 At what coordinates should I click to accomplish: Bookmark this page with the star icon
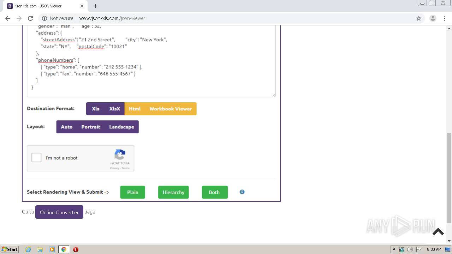tap(419, 18)
